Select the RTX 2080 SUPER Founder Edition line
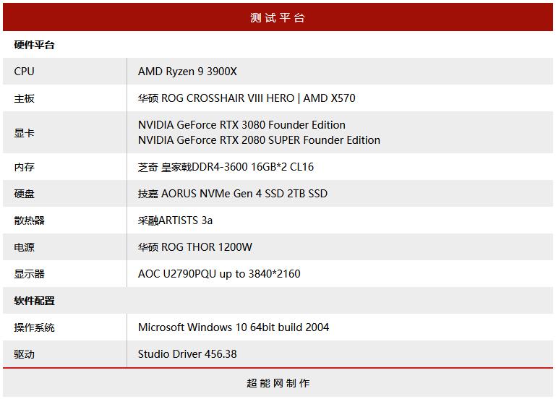This screenshot has height=399, width=556. (259, 140)
